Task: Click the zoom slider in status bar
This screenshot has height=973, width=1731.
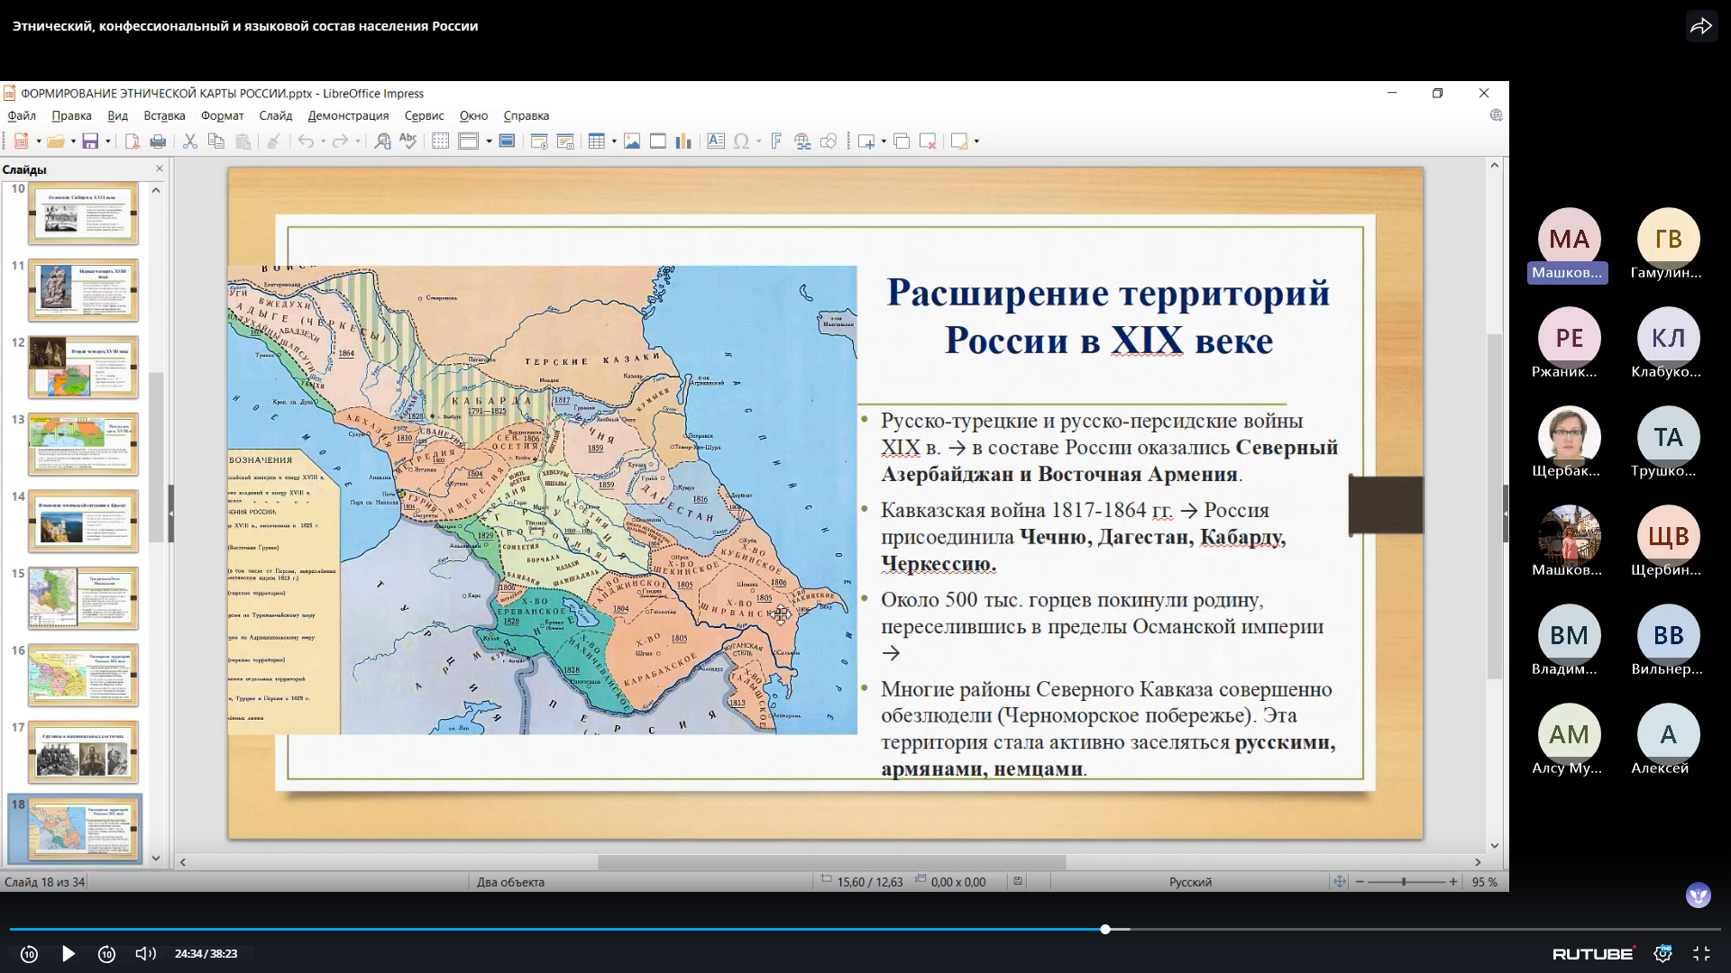Action: click(1405, 882)
